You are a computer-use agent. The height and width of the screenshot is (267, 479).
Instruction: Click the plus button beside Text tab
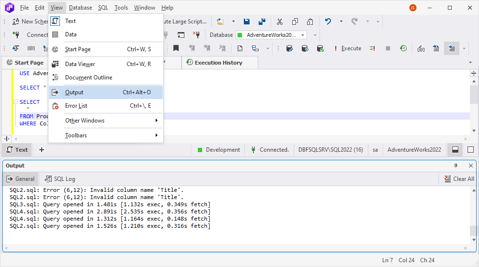pos(42,150)
